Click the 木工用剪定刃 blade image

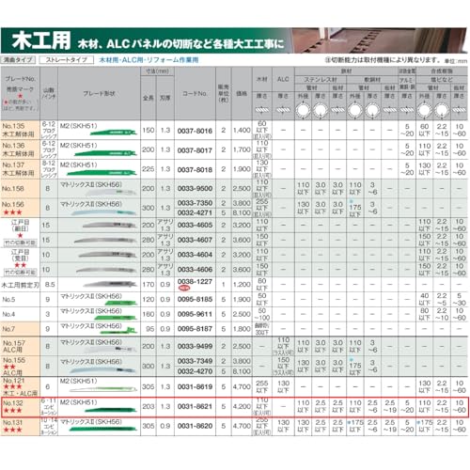(x=110, y=284)
